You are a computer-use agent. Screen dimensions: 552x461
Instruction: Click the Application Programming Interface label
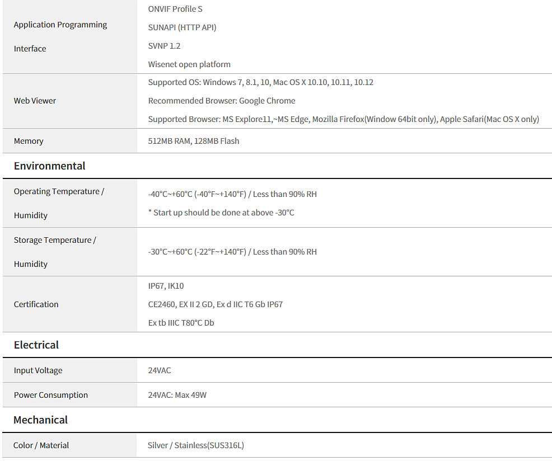click(60, 36)
